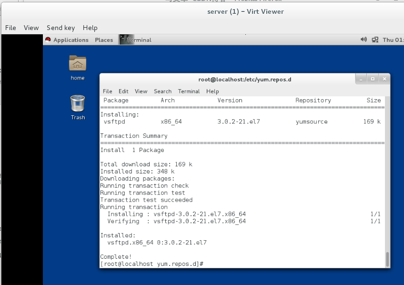This screenshot has width=404, height=285.
Task: Minimize the terminal window
Action: (361, 79)
